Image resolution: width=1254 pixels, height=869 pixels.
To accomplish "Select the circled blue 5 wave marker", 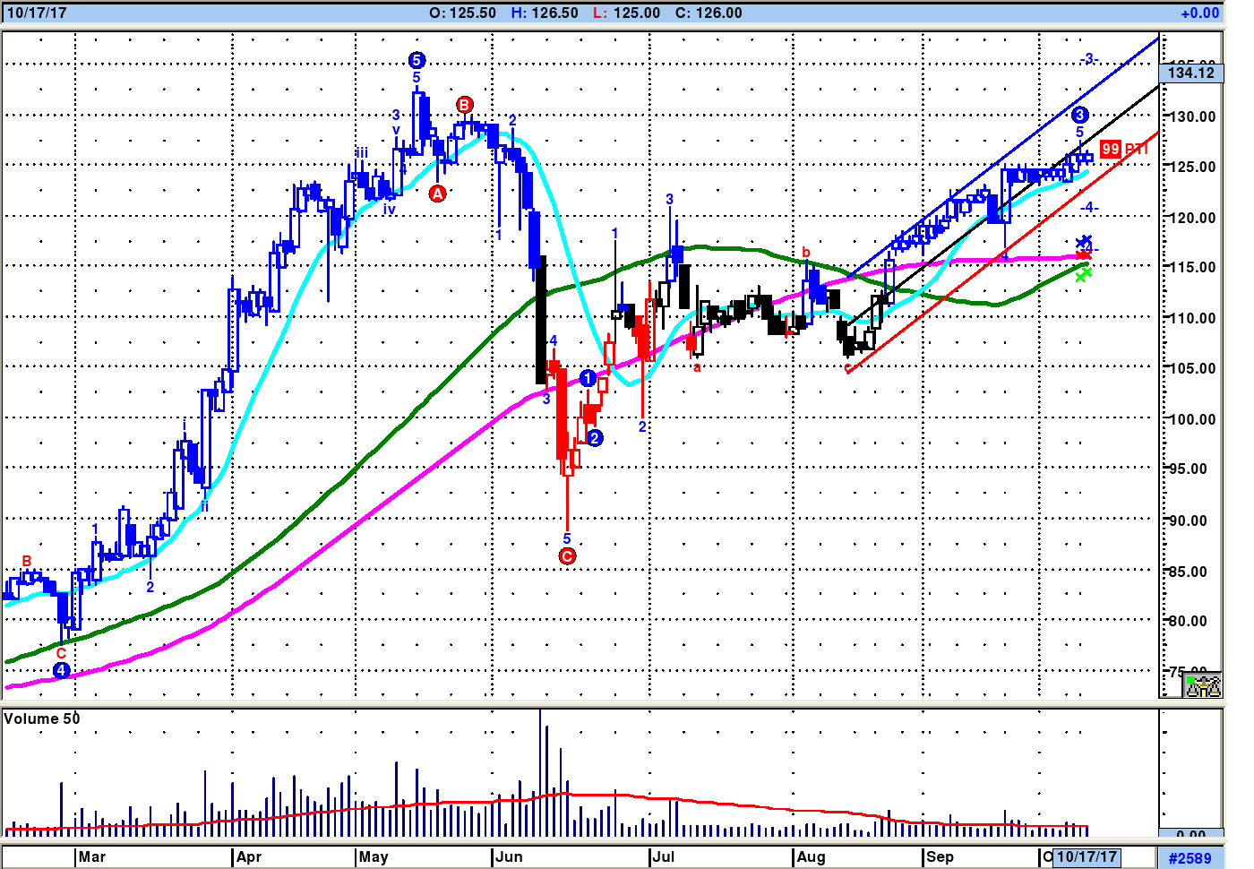I will 417,60.
